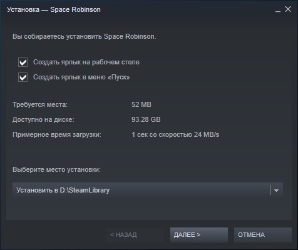Click the 'Требуется места:' label
The height and width of the screenshot is (250, 298).
(x=40, y=104)
